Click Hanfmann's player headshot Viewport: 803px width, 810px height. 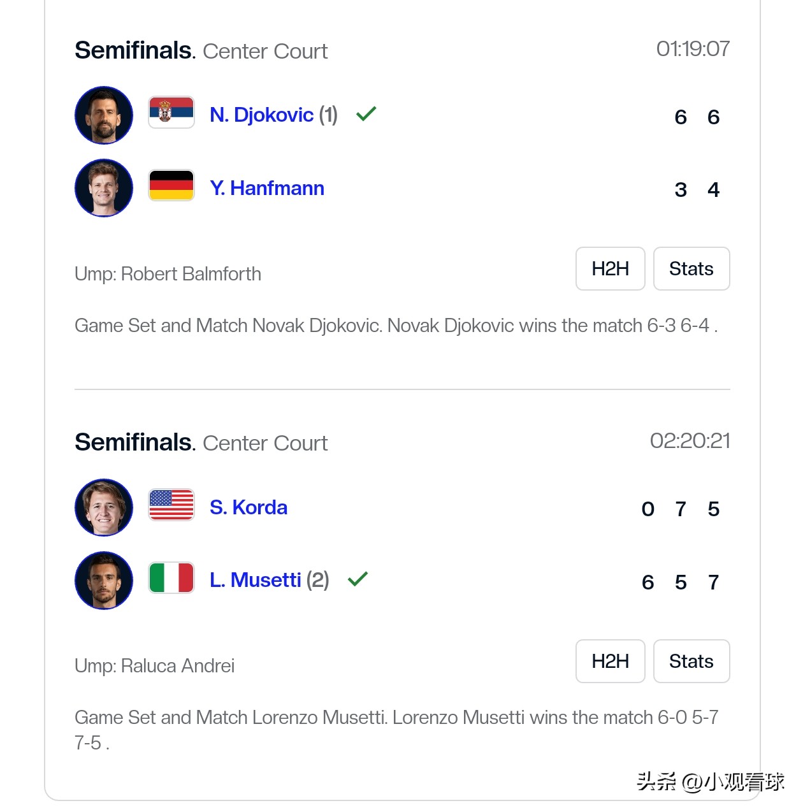[x=104, y=188]
